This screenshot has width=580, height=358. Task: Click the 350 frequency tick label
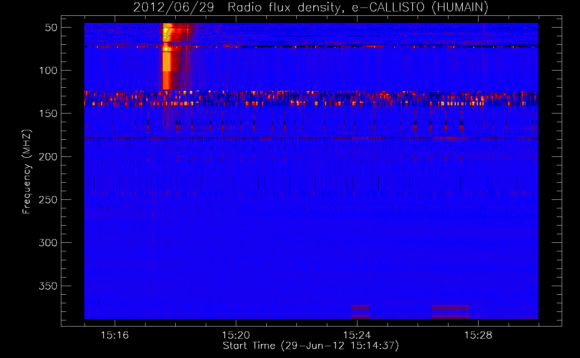(x=48, y=286)
